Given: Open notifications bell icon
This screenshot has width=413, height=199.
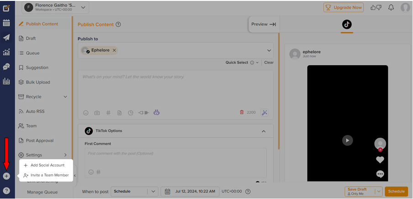Looking at the screenshot, I should tap(391, 7).
